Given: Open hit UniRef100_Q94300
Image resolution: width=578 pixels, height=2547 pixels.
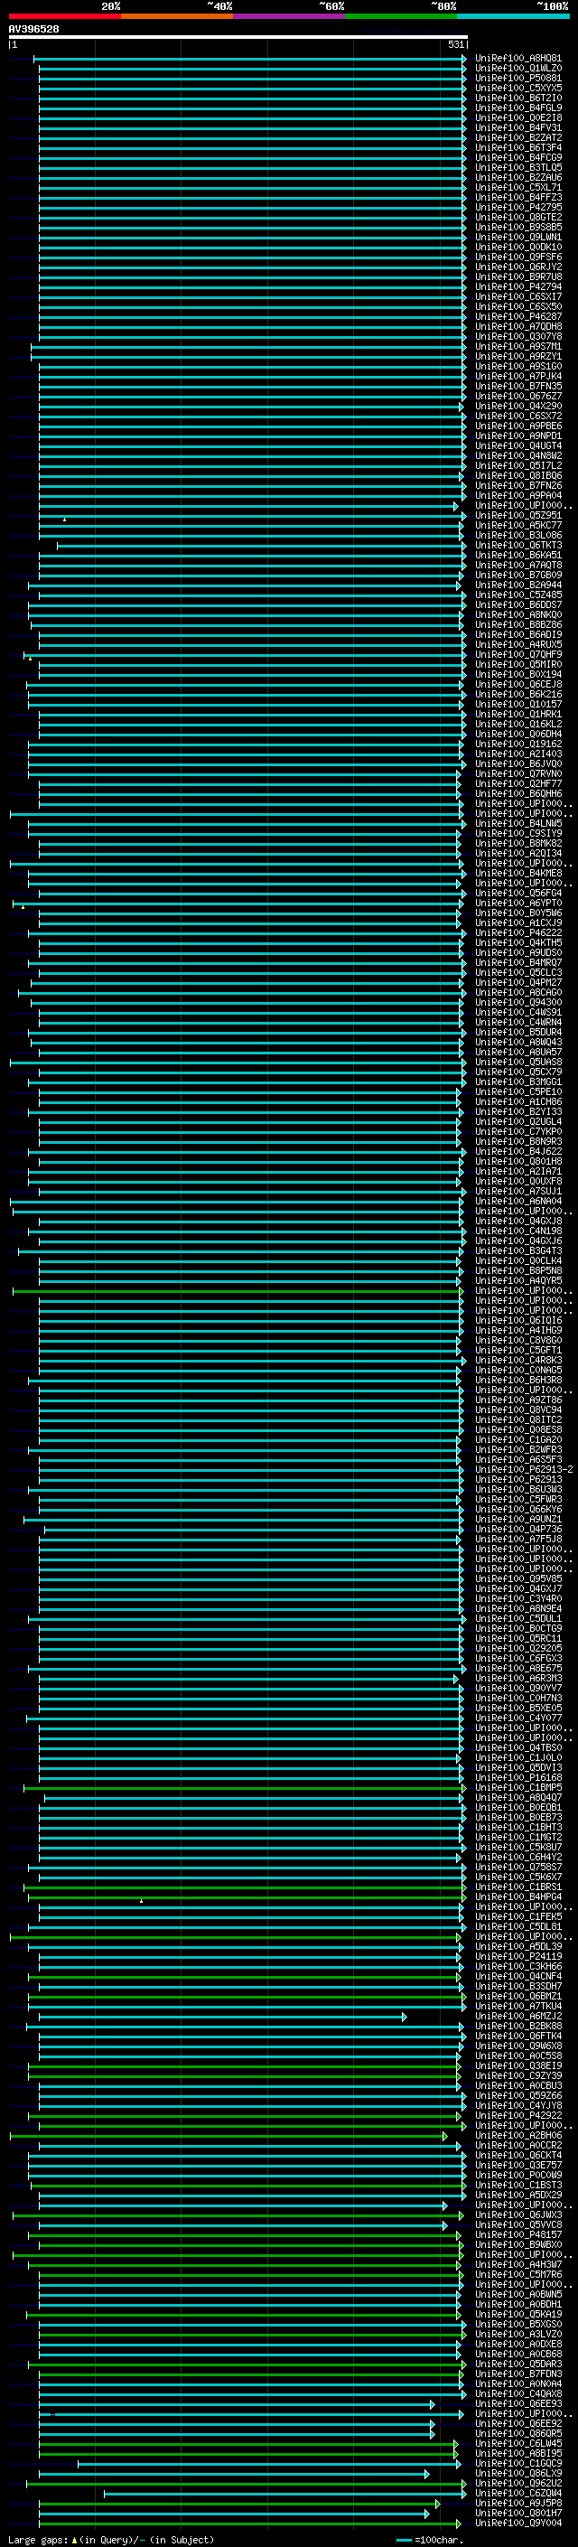Looking at the screenshot, I should coord(517,1003).
